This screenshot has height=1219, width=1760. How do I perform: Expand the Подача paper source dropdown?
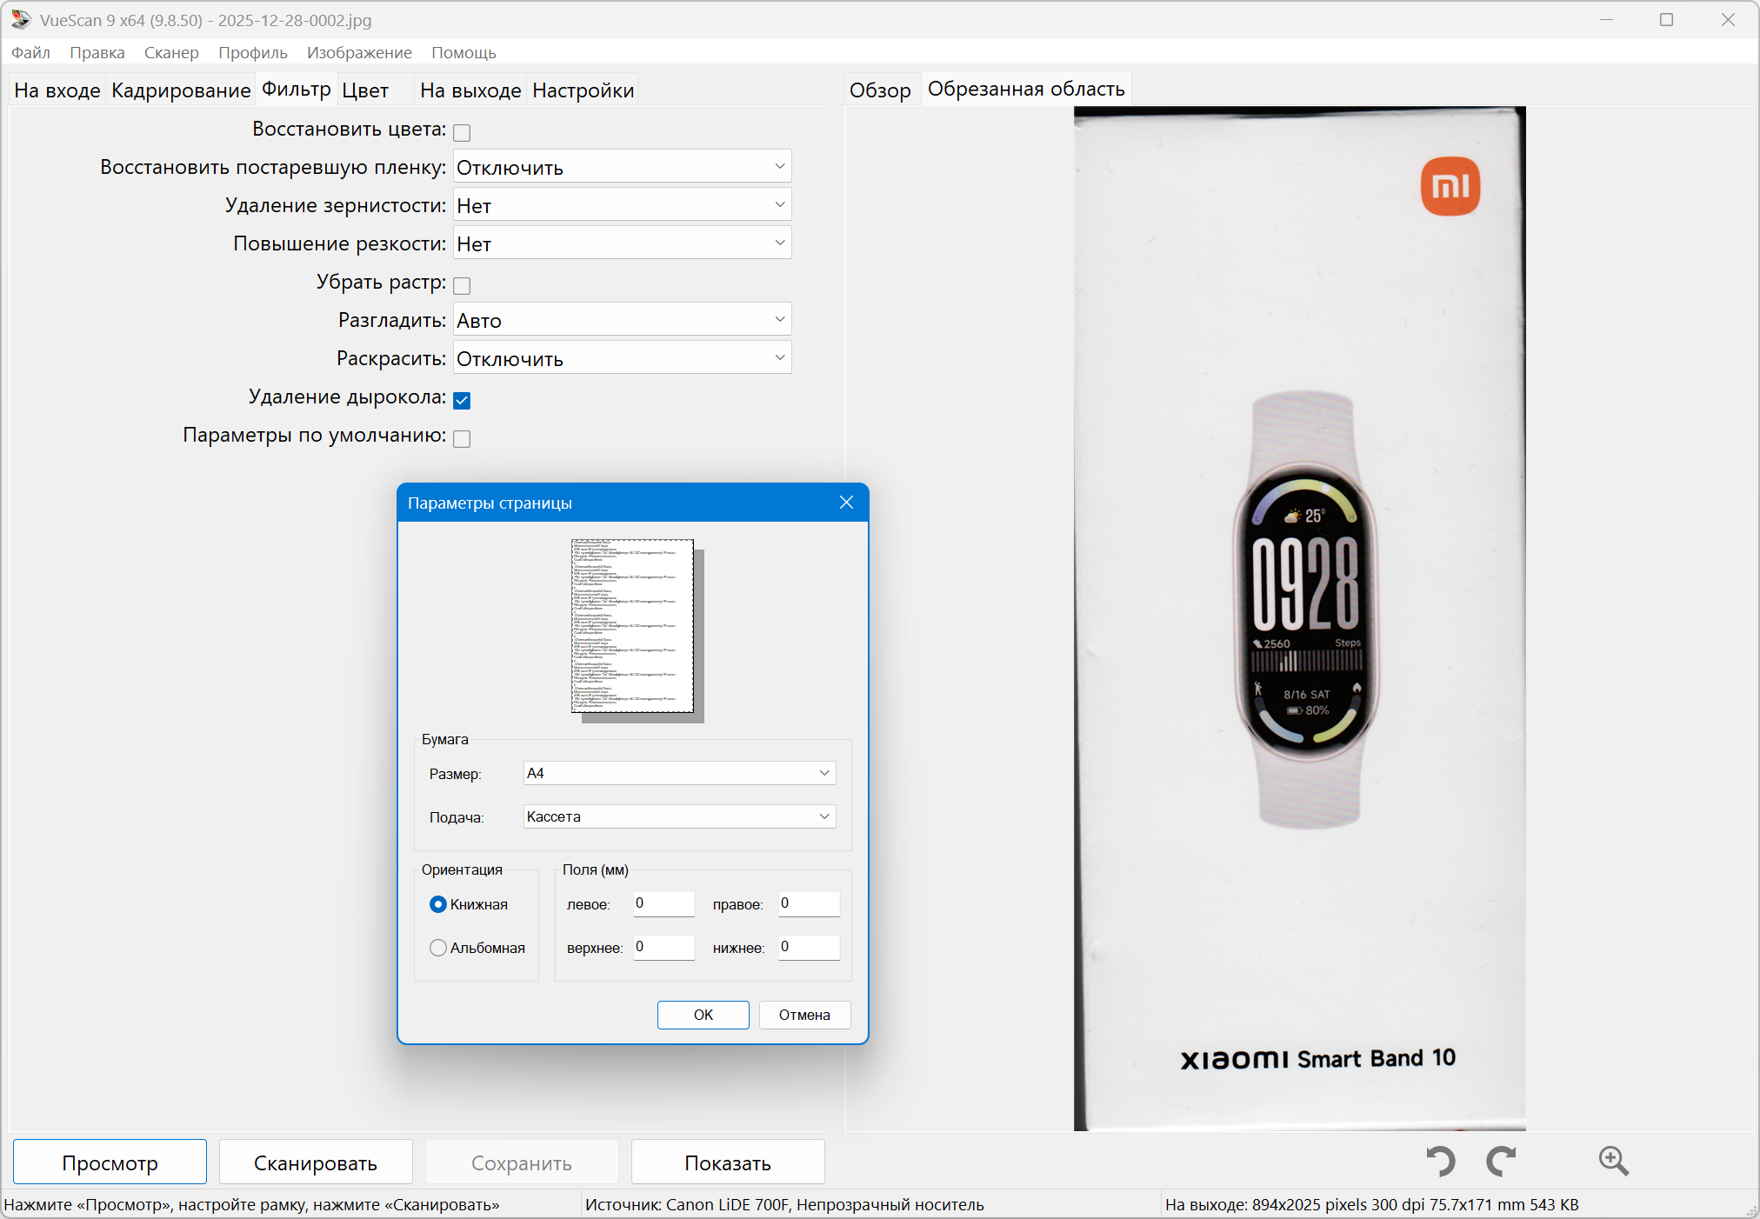coord(679,816)
